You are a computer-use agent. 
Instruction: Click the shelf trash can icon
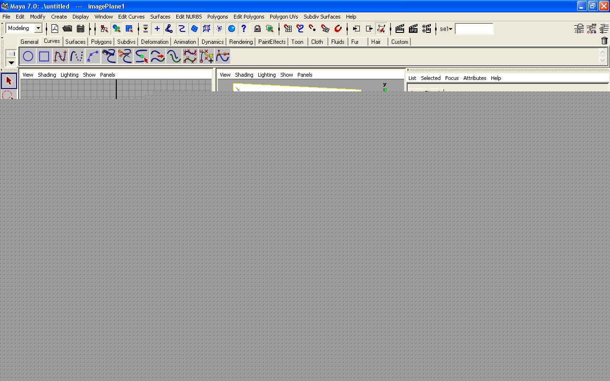click(x=605, y=41)
